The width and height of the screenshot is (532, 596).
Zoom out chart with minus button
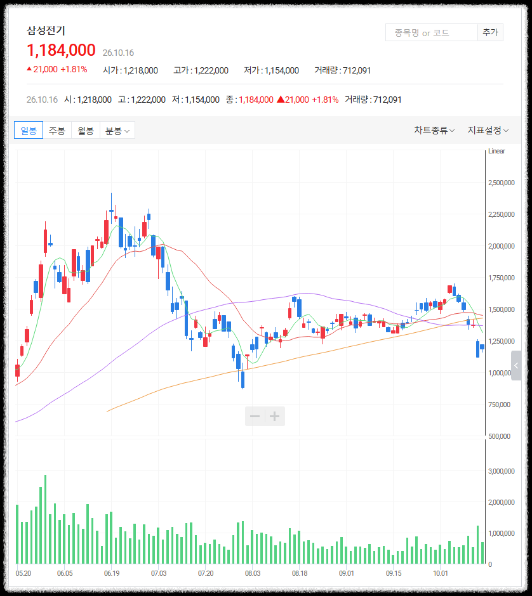(x=255, y=416)
